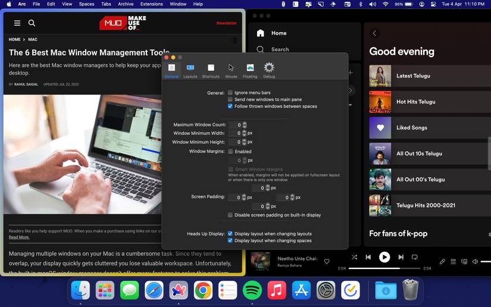Viewport: 491px width, 307px height.
Task: Open All Out 00's Telugu playlist
Action: [x=430, y=180]
